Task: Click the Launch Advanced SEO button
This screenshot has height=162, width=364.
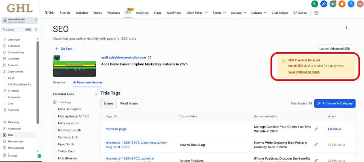Action: click(334, 49)
